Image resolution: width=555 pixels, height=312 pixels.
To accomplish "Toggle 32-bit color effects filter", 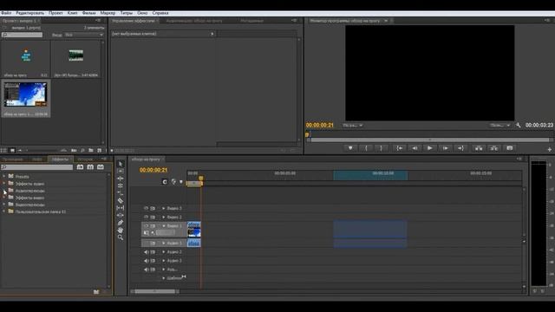I will (x=90, y=167).
